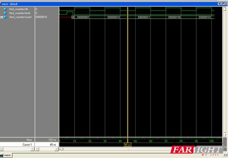Select the /test_counter/clk signal name
The image size is (228, 158).
click(18, 9)
